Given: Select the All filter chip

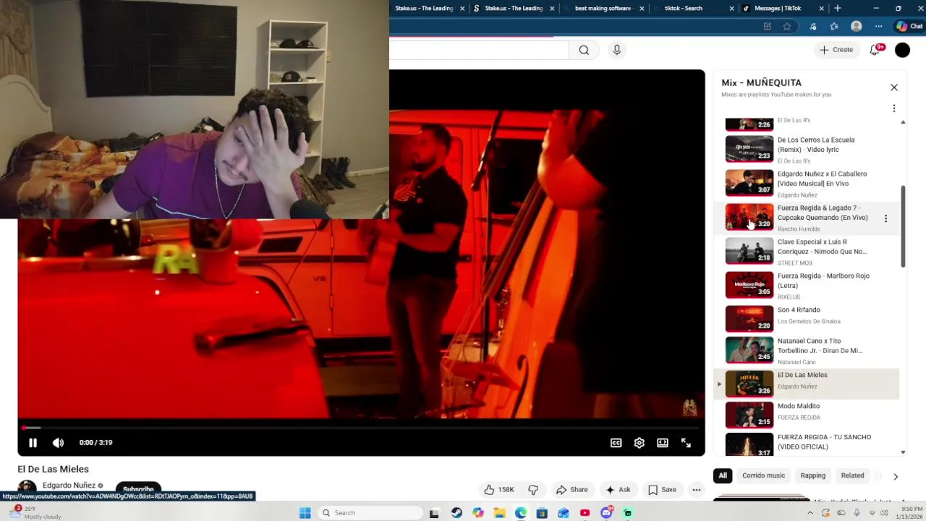Looking at the screenshot, I should (x=722, y=475).
